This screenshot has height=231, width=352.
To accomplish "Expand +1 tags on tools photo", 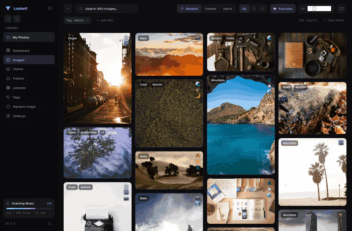I will [241, 38].
